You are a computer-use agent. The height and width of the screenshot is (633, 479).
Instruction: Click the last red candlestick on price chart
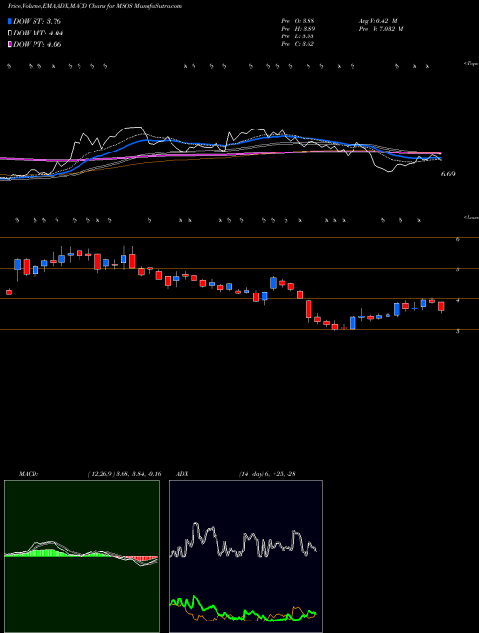[441, 306]
